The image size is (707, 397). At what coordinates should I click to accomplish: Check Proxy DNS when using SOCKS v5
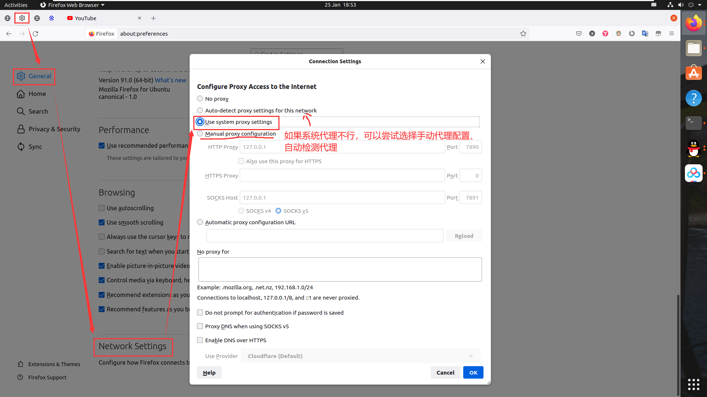coord(200,326)
